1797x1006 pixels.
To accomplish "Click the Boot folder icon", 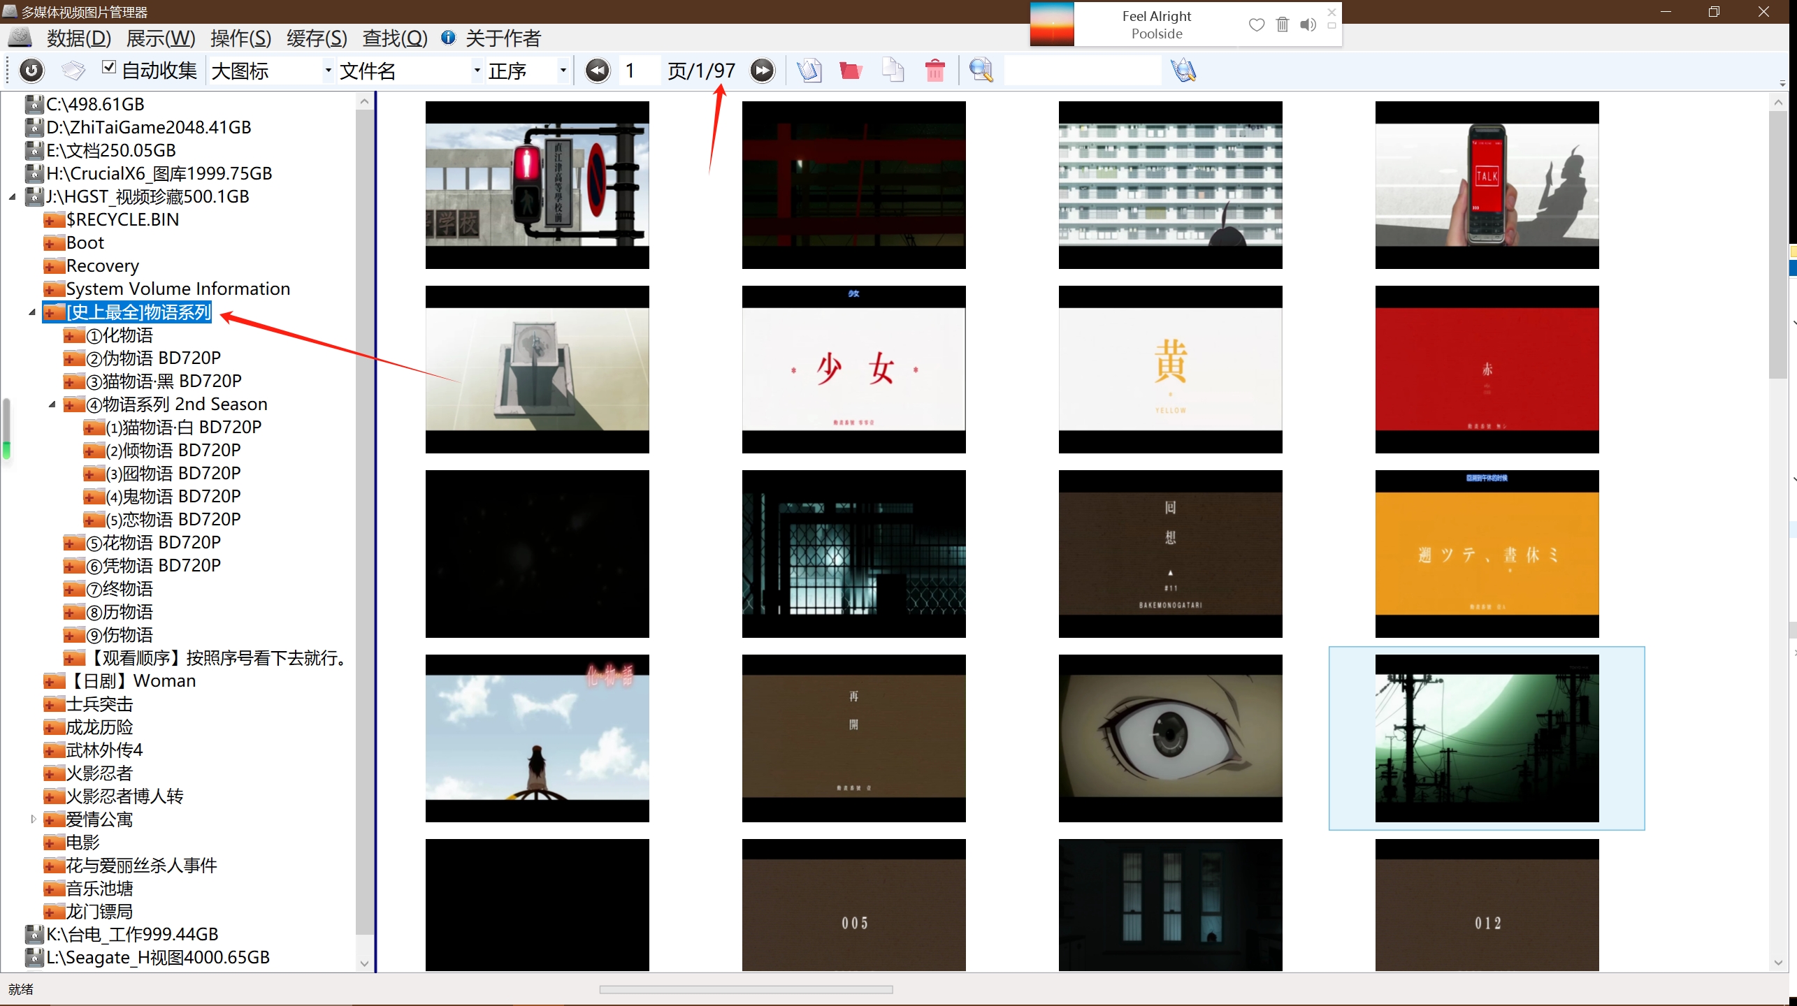I will (54, 243).
